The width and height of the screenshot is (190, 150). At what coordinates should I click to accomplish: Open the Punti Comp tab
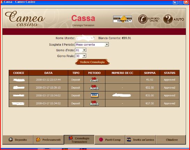pyautogui.click(x=110, y=140)
